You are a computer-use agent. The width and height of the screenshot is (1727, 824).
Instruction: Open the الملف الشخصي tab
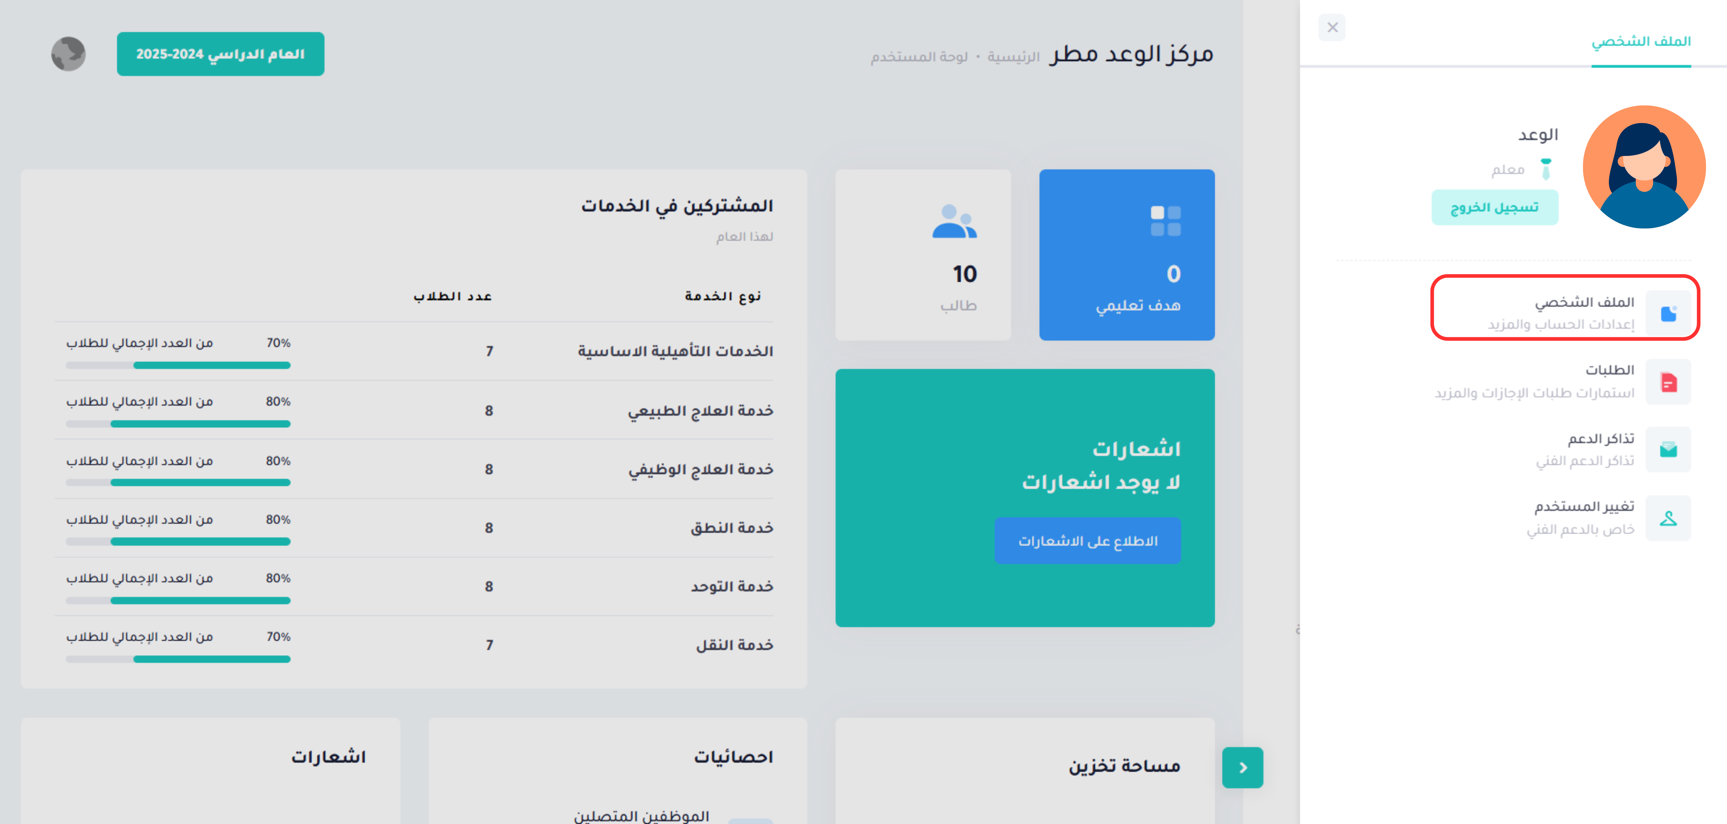(1641, 41)
